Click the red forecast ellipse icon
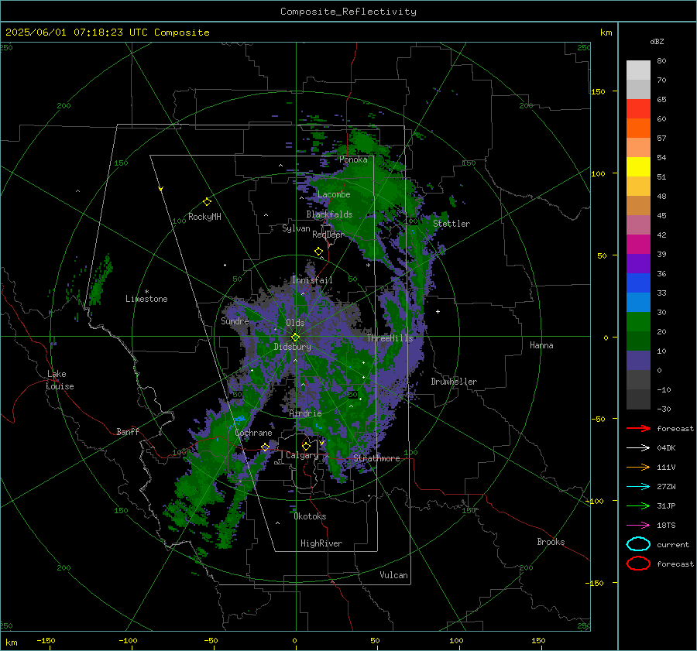This screenshot has height=651, width=697. pyautogui.click(x=638, y=564)
